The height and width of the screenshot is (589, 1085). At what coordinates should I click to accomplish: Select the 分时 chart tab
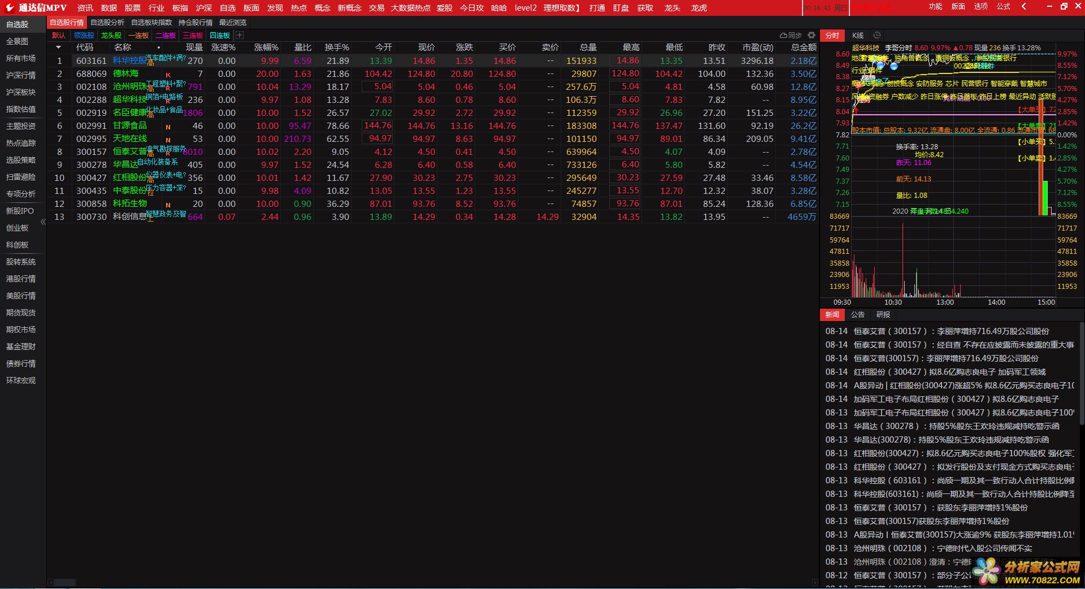(832, 35)
